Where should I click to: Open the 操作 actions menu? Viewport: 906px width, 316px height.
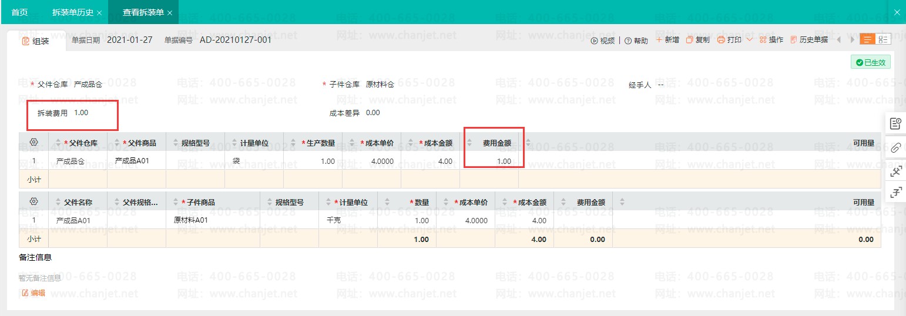tap(771, 40)
